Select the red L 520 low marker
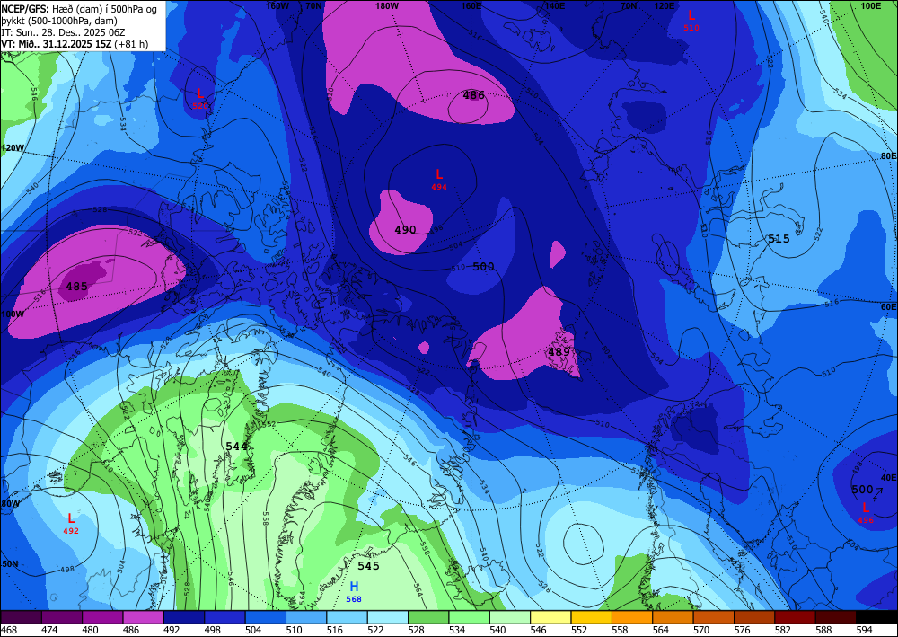The width and height of the screenshot is (898, 637). [200, 97]
